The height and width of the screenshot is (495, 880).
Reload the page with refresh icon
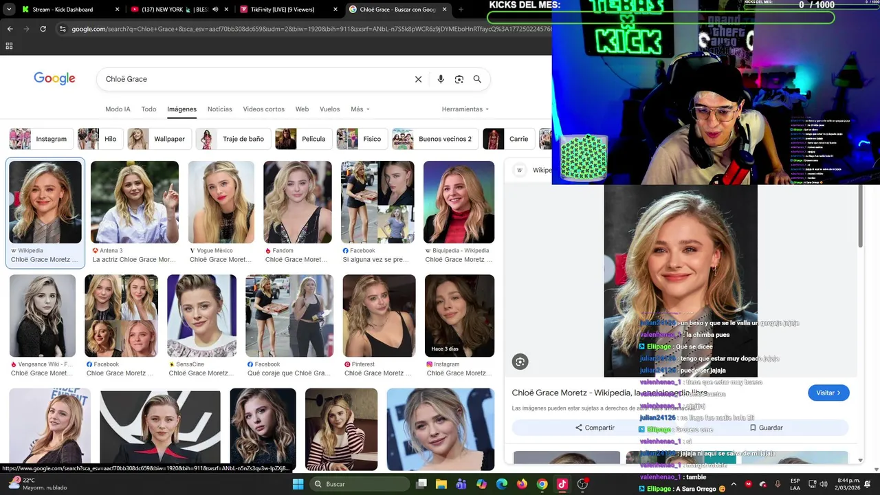(x=43, y=29)
